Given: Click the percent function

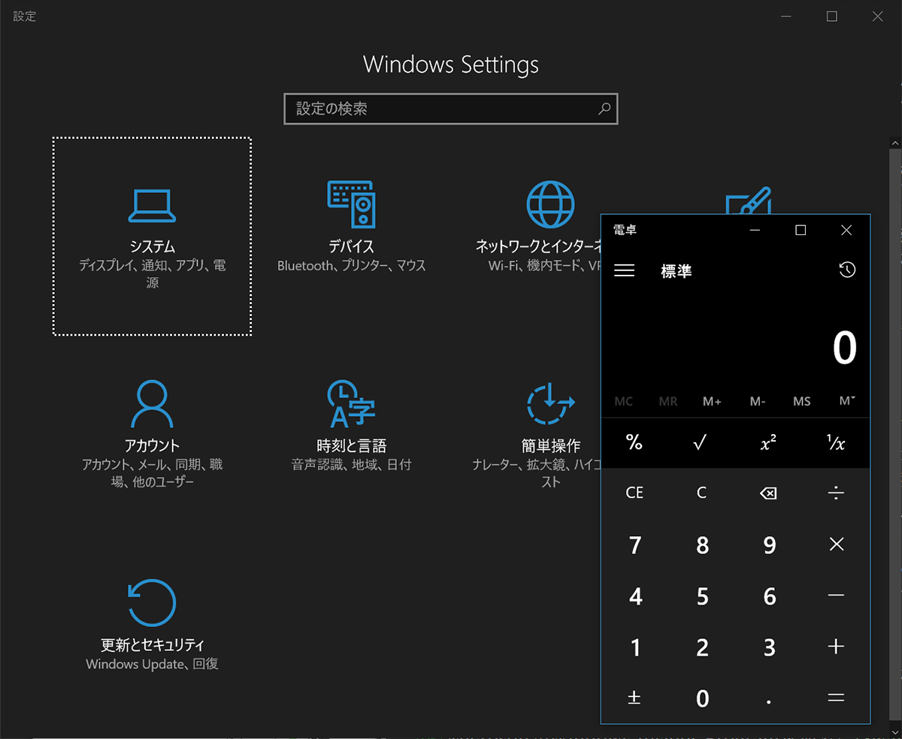Looking at the screenshot, I should [x=634, y=443].
